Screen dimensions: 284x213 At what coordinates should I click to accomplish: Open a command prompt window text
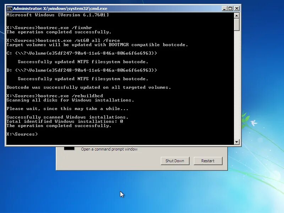(x=109, y=149)
